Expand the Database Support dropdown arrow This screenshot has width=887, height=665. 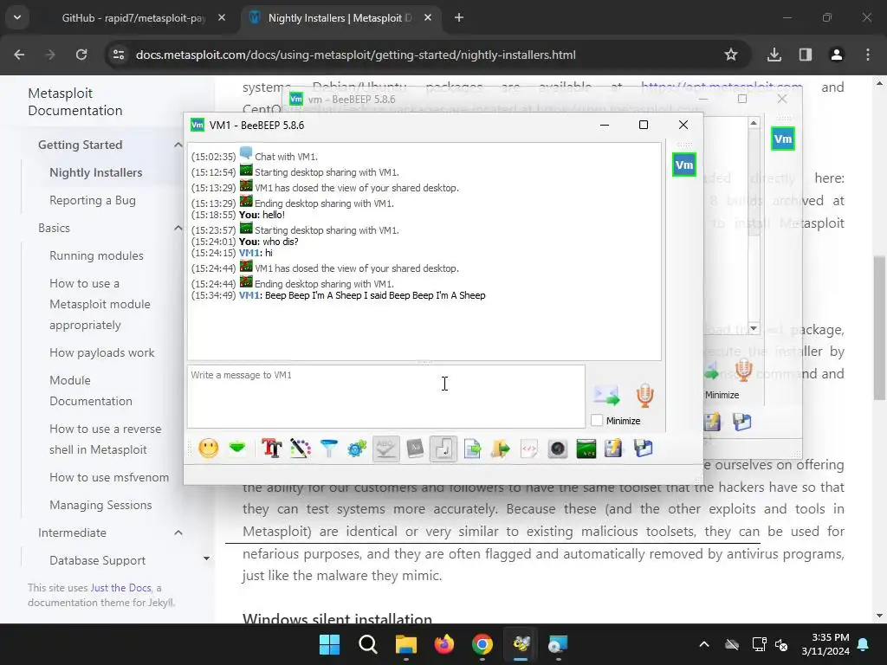coord(206,558)
